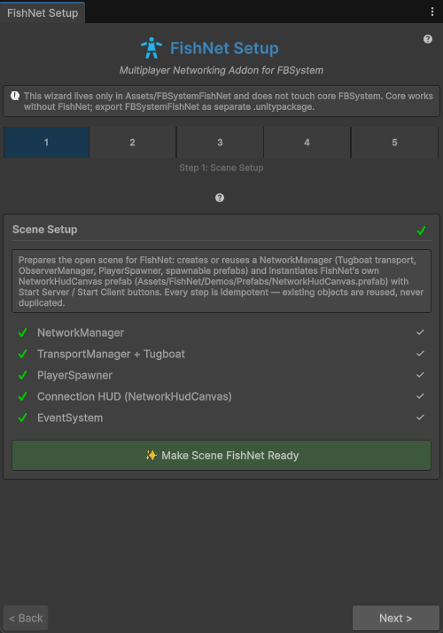Go to wizard step 4 tab
443x633 pixels.
point(307,142)
